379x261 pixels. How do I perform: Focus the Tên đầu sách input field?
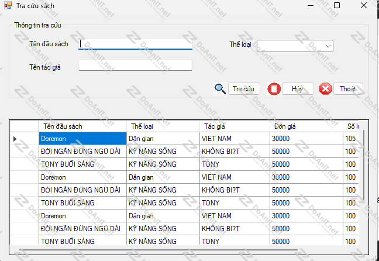[135, 44]
